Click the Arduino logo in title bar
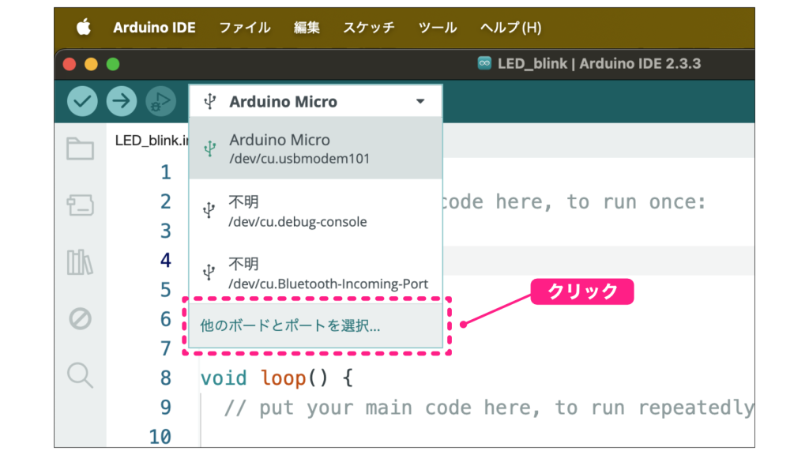 point(484,63)
